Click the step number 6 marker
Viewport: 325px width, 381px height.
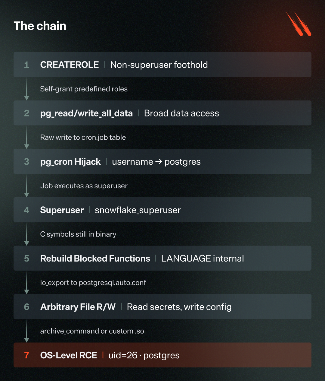(x=26, y=307)
